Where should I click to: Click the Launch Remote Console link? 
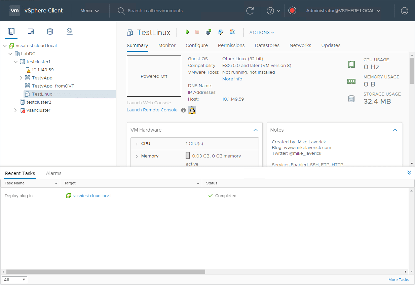[x=152, y=110]
